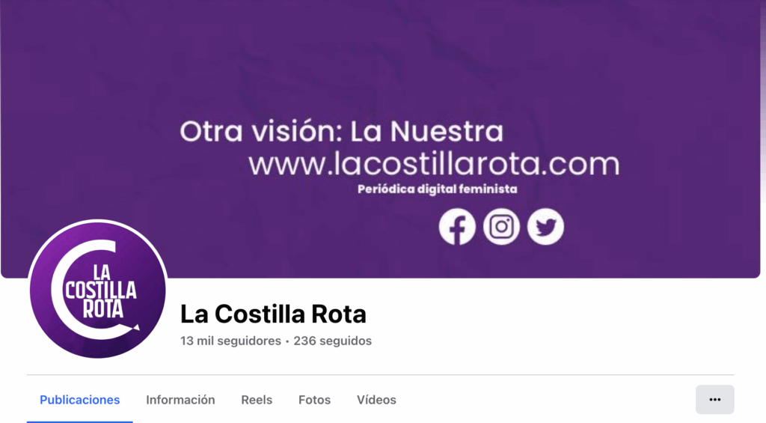Image resolution: width=766 pixels, height=423 pixels.
Task: Click the Facebook logo in the cover
Action: 457,226
